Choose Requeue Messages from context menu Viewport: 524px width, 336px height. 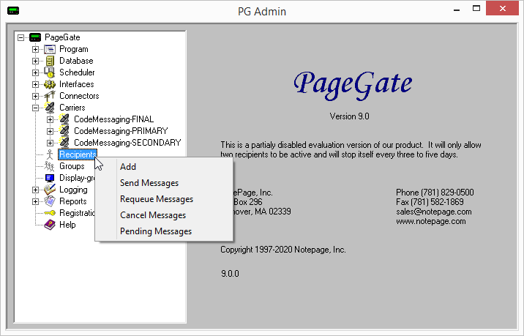(x=164, y=199)
